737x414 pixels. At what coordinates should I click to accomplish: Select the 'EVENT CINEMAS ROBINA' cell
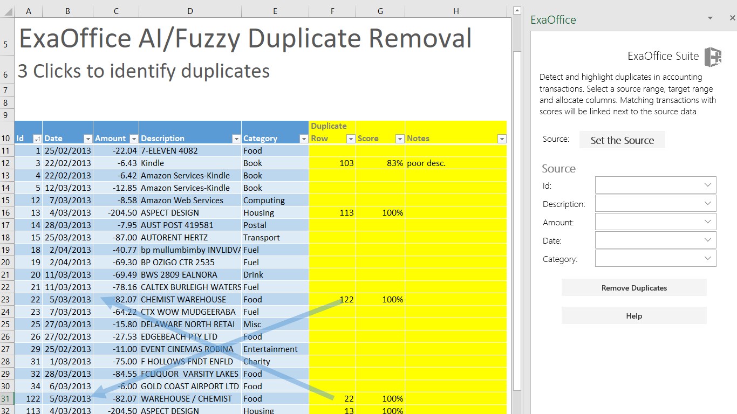(190, 349)
